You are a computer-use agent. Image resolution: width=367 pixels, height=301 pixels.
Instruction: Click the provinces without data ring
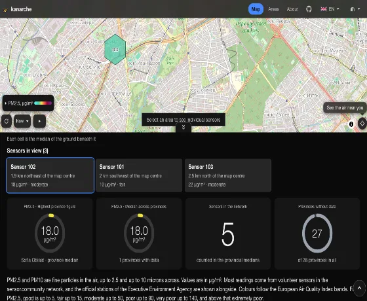[317, 233]
